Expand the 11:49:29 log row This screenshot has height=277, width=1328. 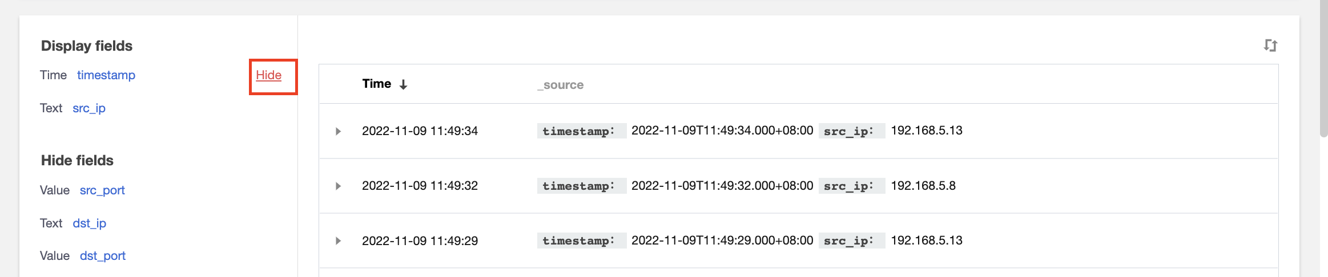[338, 241]
